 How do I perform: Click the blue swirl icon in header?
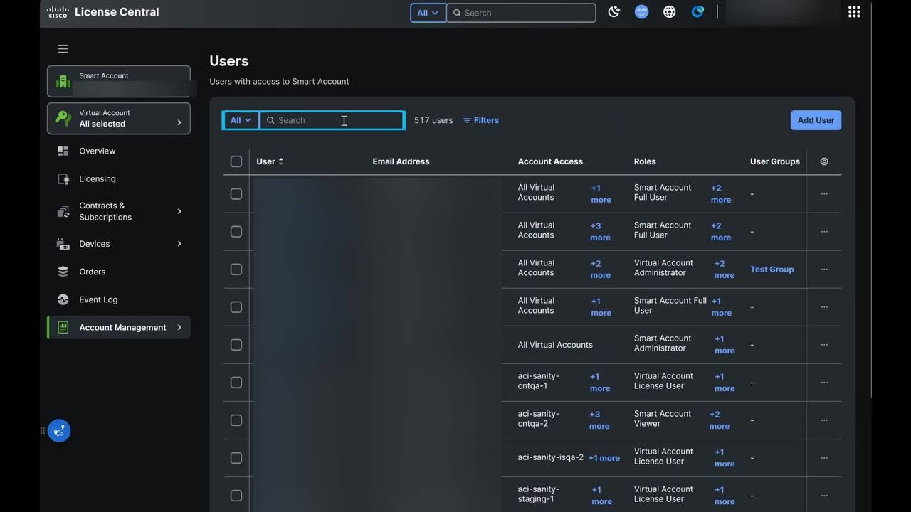(697, 12)
